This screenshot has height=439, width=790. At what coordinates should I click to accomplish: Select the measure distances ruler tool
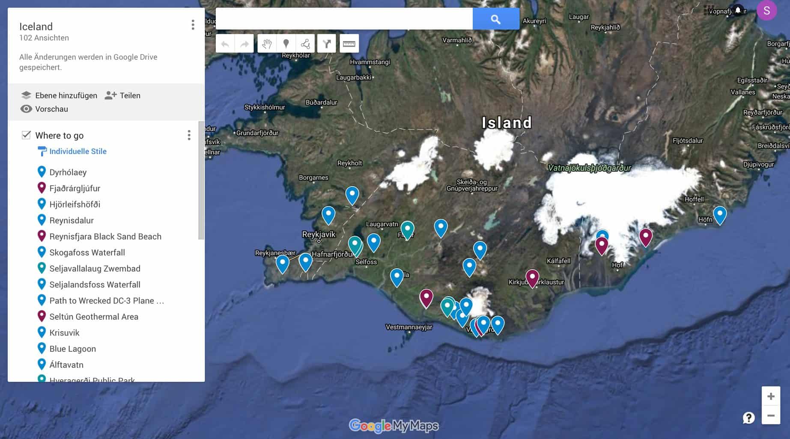tap(349, 44)
